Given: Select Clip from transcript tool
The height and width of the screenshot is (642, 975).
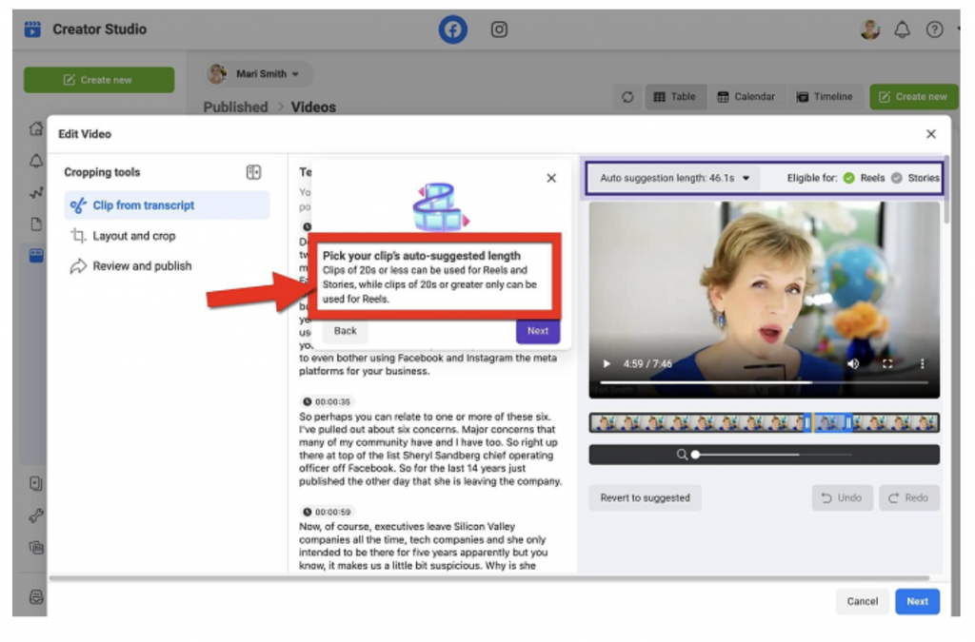Looking at the screenshot, I should (x=167, y=205).
